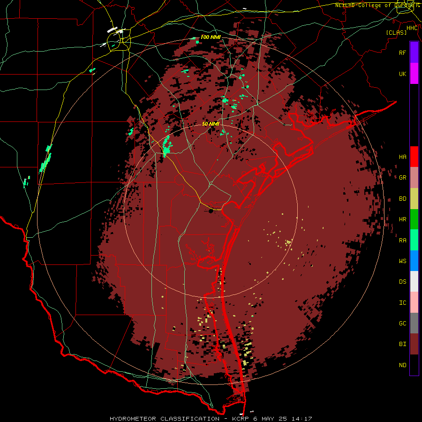Click the DS white legend swatch
This screenshot has height=422, width=422.
[x=414, y=281]
